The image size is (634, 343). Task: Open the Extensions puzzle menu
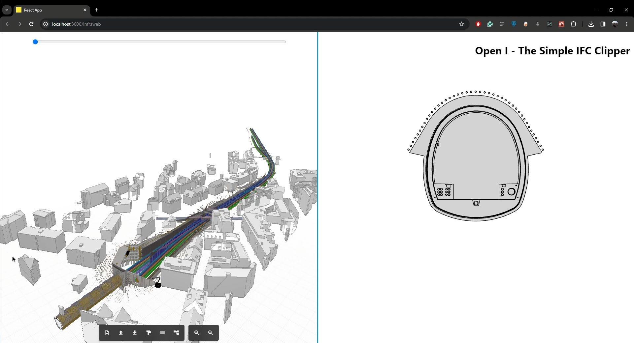(x=574, y=24)
